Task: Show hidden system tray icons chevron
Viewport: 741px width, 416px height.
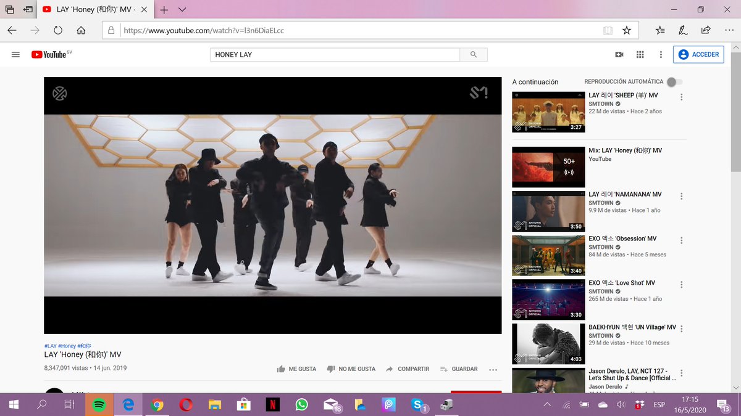Action: pos(547,404)
